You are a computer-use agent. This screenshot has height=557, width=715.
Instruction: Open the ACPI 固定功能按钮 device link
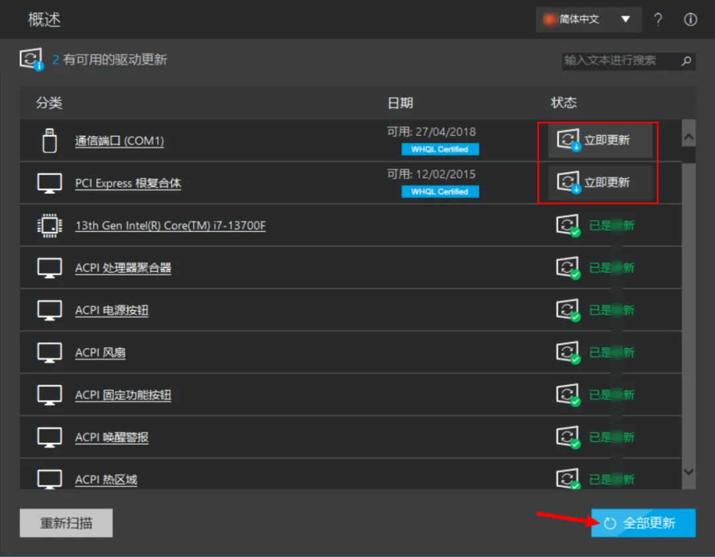tap(122, 395)
